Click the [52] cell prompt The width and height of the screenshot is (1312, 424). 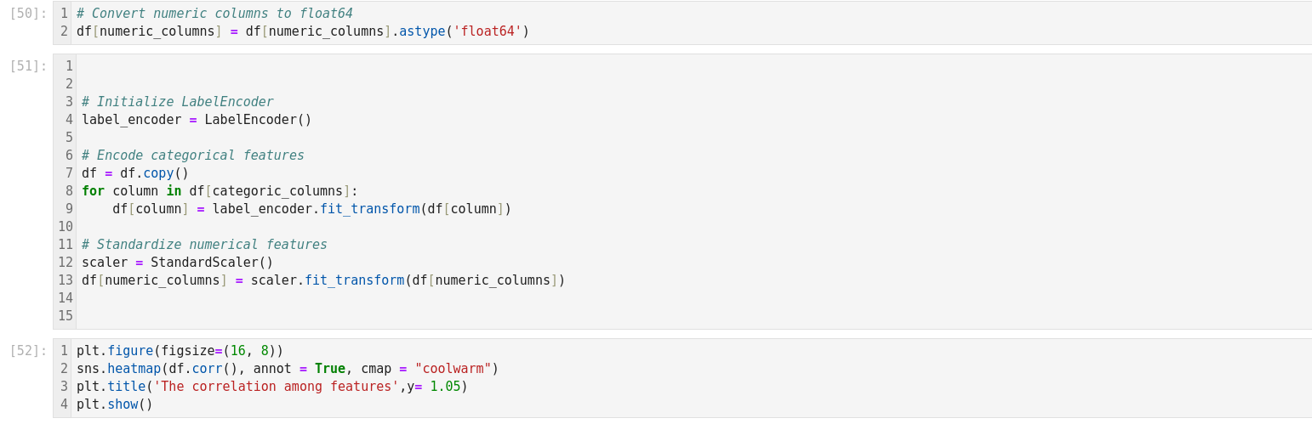[x=28, y=351]
